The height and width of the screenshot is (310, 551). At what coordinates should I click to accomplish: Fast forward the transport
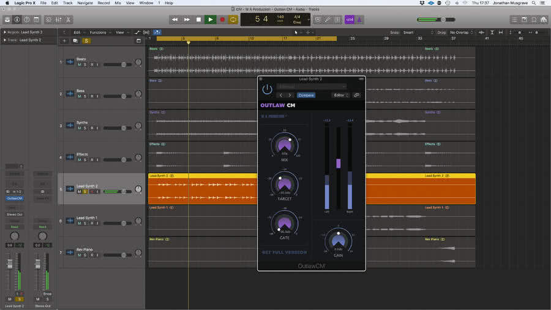click(x=187, y=20)
